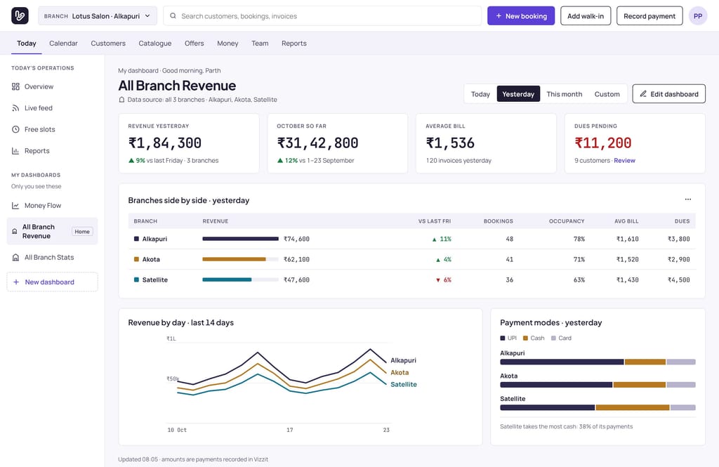The height and width of the screenshot is (467, 719).
Task: Switch to the Calendar tab
Action: 63,43
